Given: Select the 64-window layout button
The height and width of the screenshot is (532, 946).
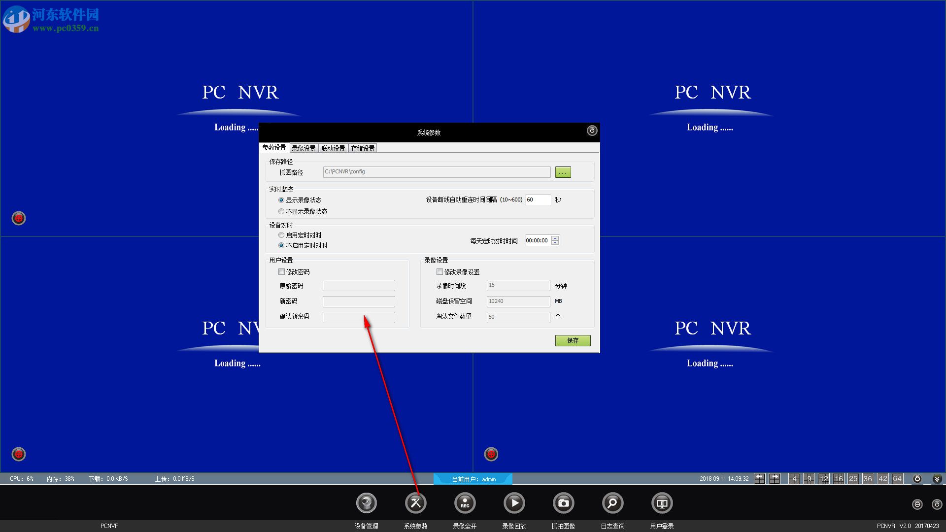Looking at the screenshot, I should 897,478.
